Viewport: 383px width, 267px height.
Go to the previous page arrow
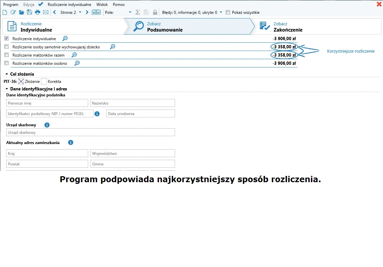coord(55,12)
